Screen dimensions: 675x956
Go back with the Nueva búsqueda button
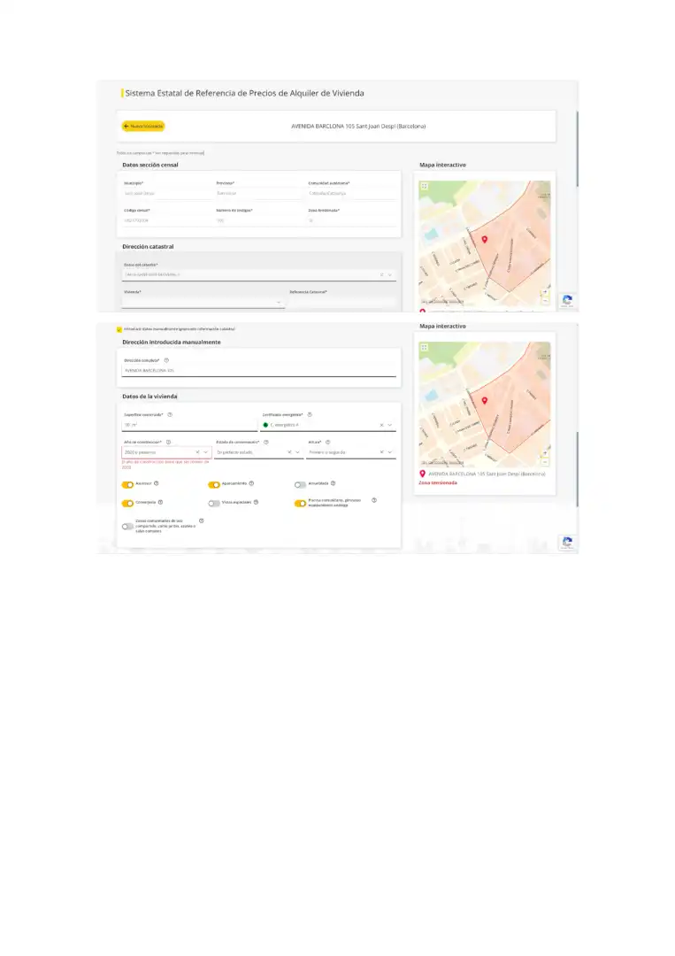[143, 127]
